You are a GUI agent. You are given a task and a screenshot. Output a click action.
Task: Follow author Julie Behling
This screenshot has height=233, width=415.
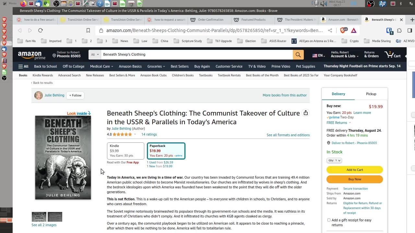click(x=75, y=95)
